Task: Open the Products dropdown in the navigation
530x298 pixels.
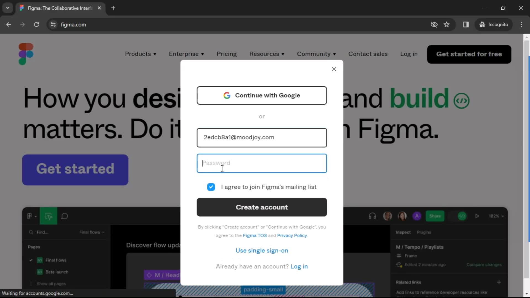Action: (x=141, y=54)
